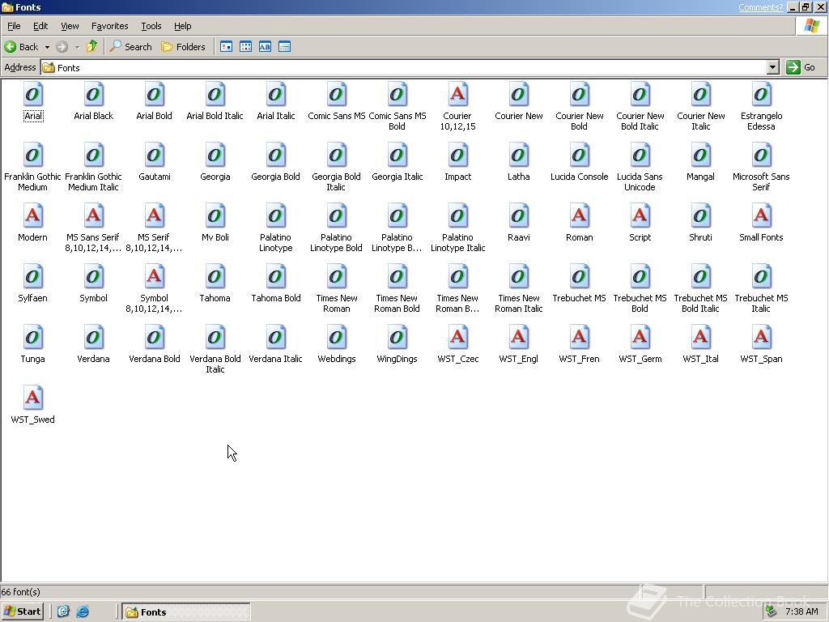This screenshot has height=622, width=829.
Task: Select the Modern font icon
Action: tap(32, 215)
